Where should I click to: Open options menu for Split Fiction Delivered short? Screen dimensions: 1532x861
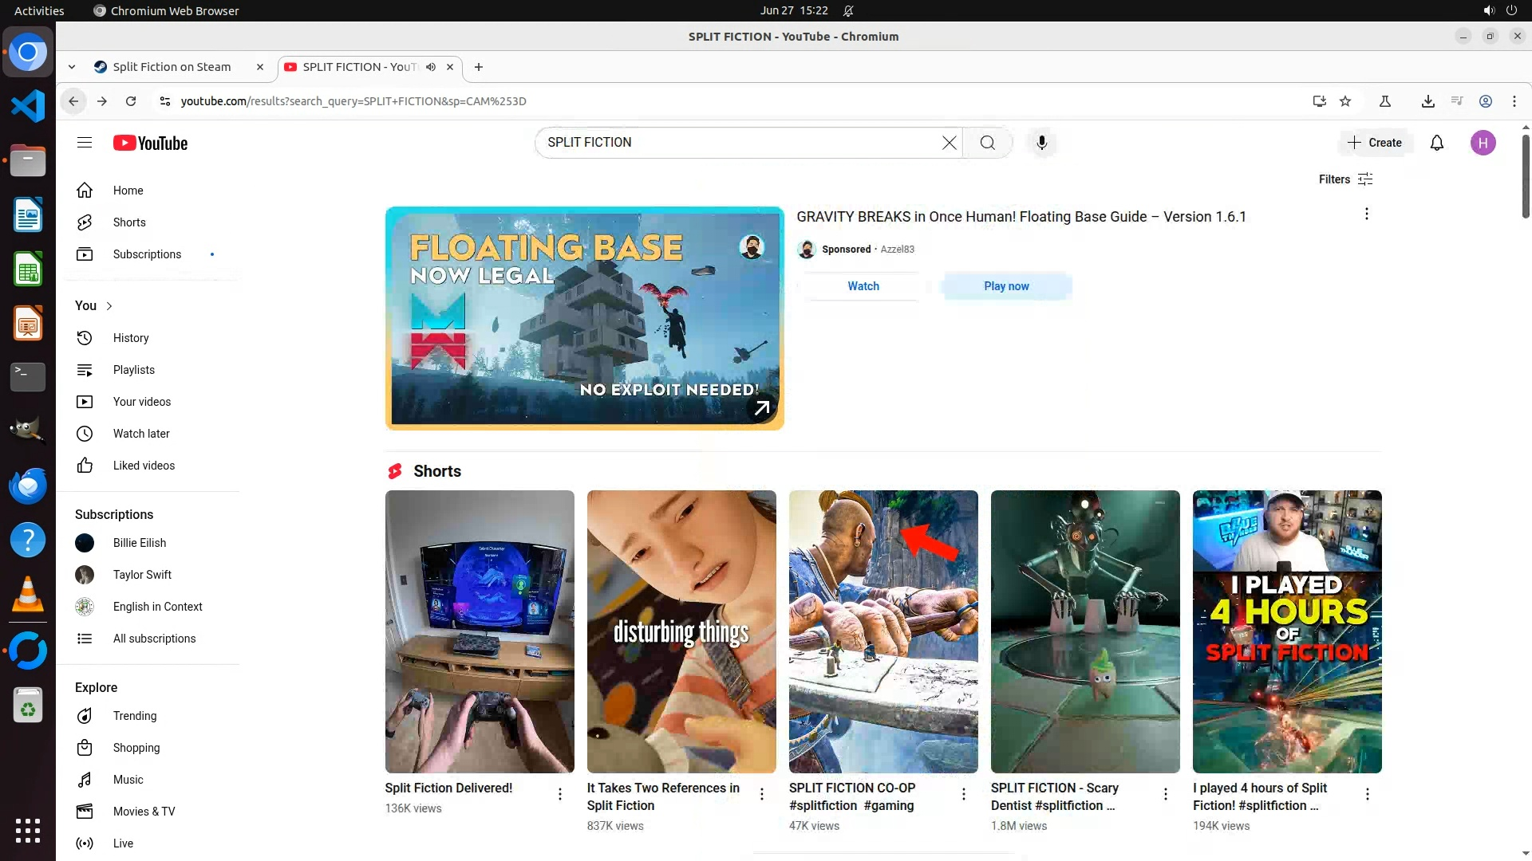pyautogui.click(x=559, y=794)
